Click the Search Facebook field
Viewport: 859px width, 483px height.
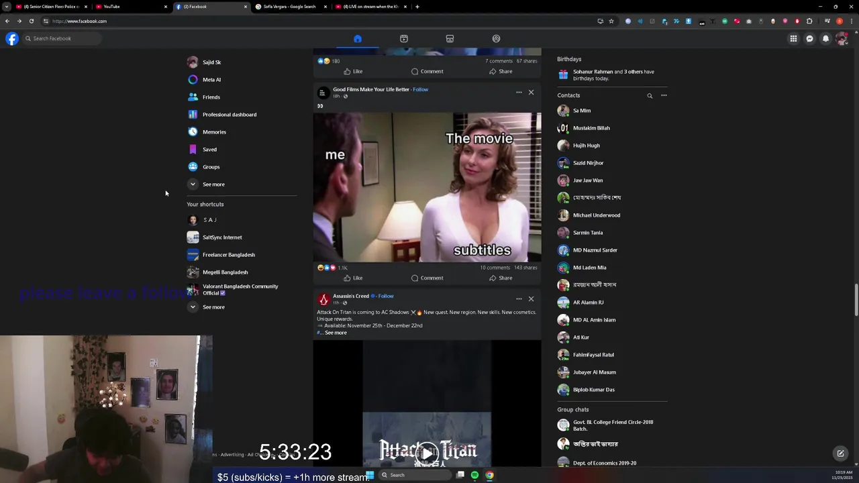62,38
